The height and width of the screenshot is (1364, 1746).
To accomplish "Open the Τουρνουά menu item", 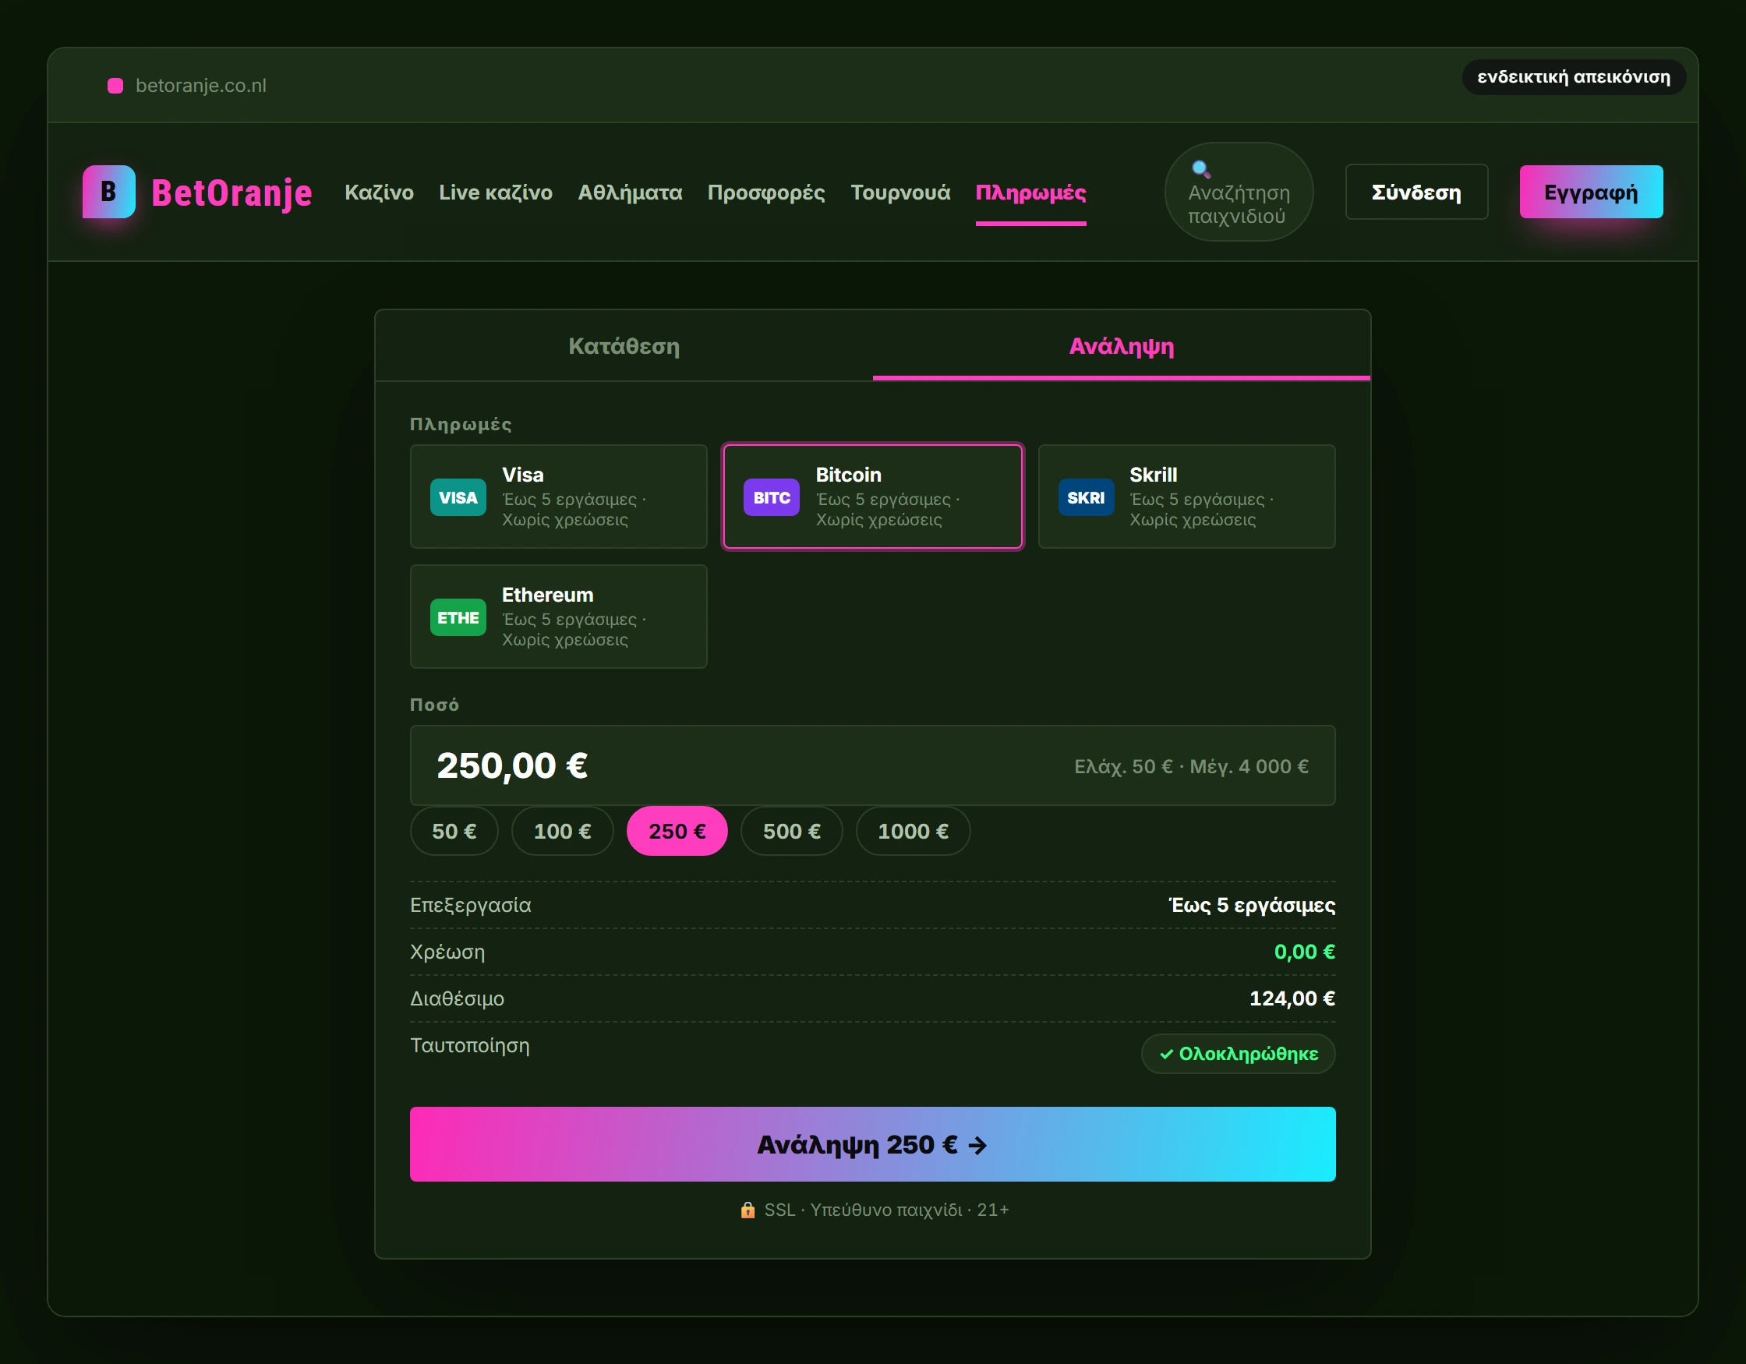I will pyautogui.click(x=900, y=193).
